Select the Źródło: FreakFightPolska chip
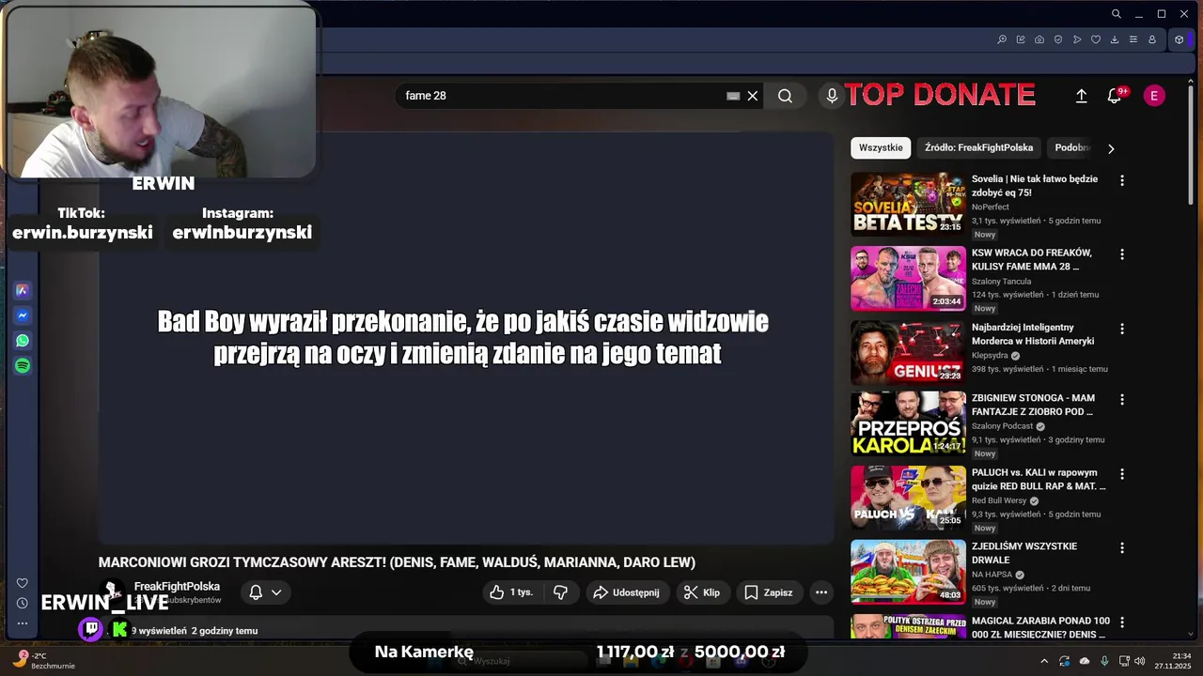 tap(978, 147)
